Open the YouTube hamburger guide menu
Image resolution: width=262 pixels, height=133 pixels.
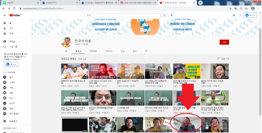(5, 15)
